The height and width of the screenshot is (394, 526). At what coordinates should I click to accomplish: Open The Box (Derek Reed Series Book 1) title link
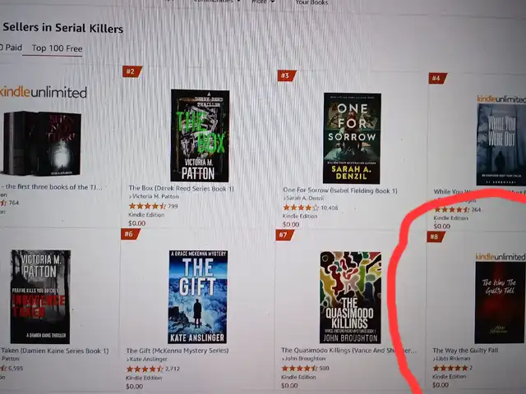point(181,189)
